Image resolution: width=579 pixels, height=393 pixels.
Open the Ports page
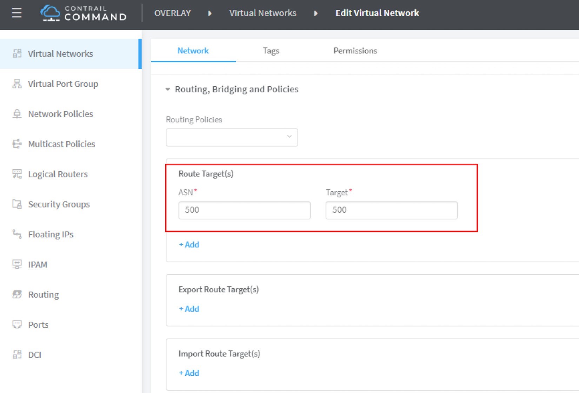tap(38, 325)
